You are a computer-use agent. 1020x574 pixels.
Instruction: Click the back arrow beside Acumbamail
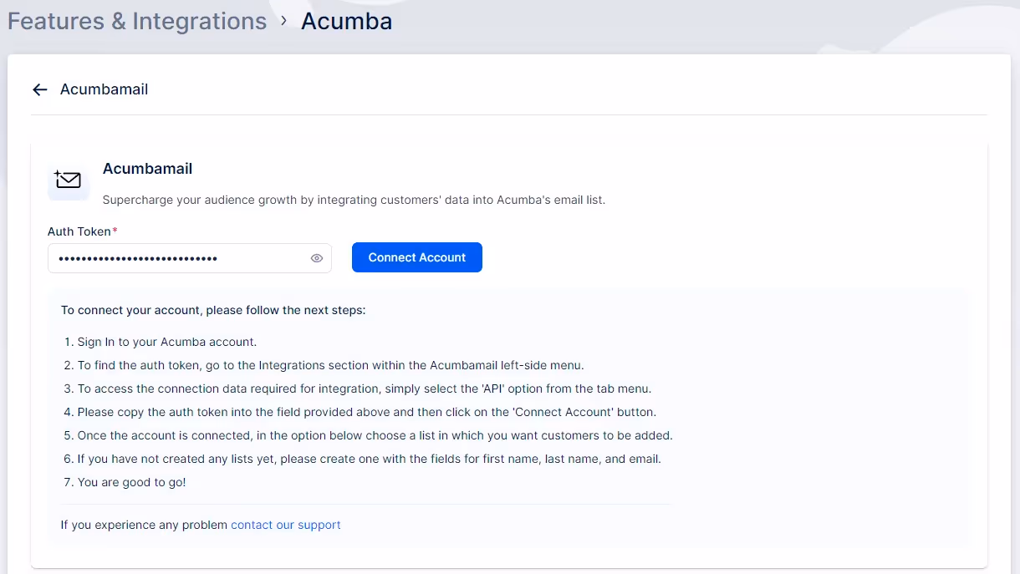[39, 89]
